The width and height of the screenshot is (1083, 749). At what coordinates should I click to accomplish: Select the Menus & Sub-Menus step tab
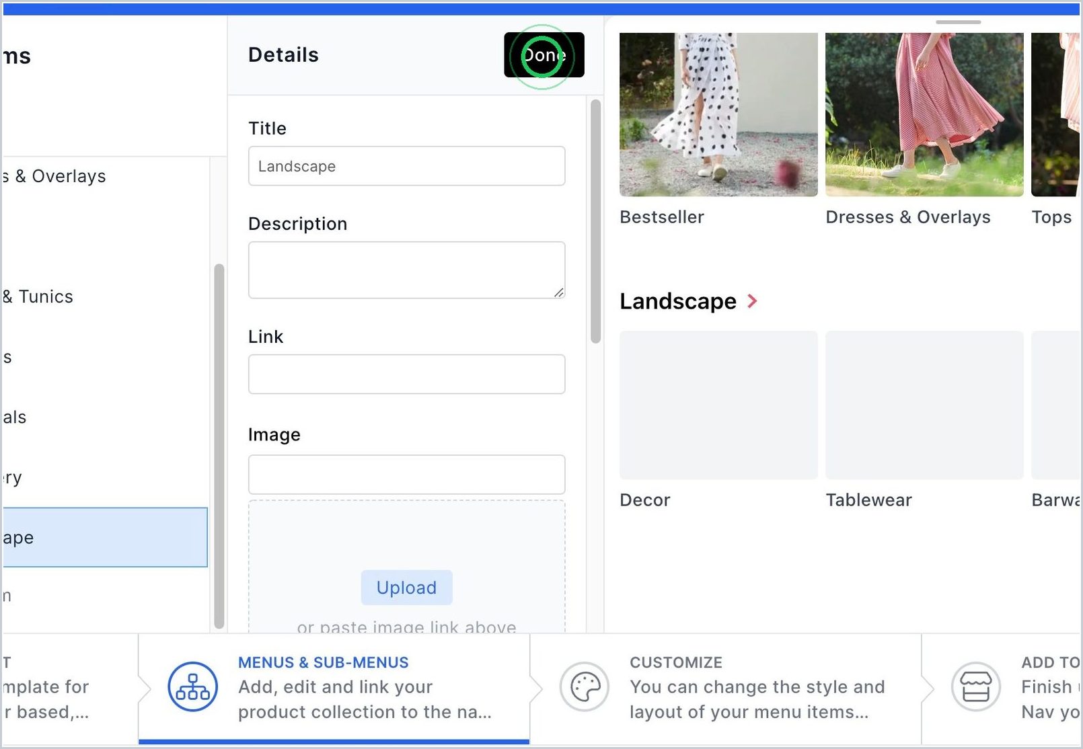(x=334, y=688)
